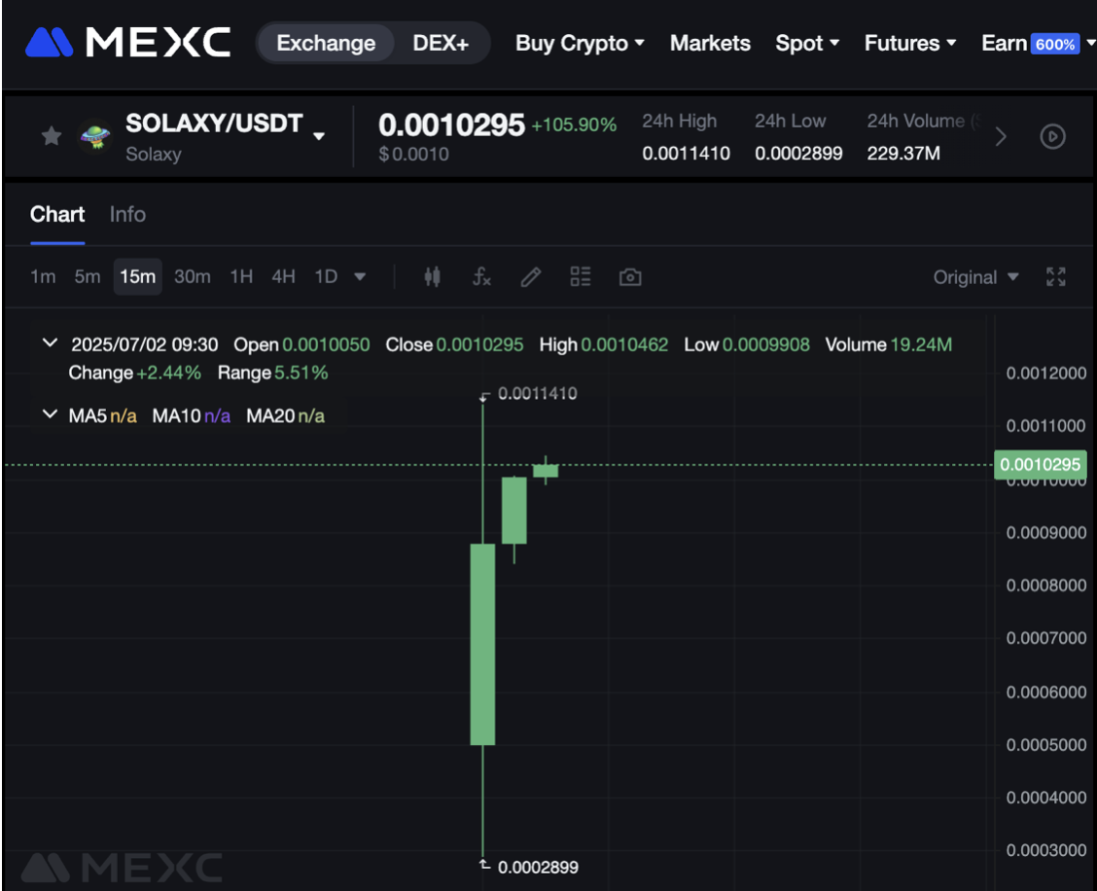This screenshot has height=891, width=1097.
Task: Click the 0.0005000 price axis label
Action: point(1045,745)
